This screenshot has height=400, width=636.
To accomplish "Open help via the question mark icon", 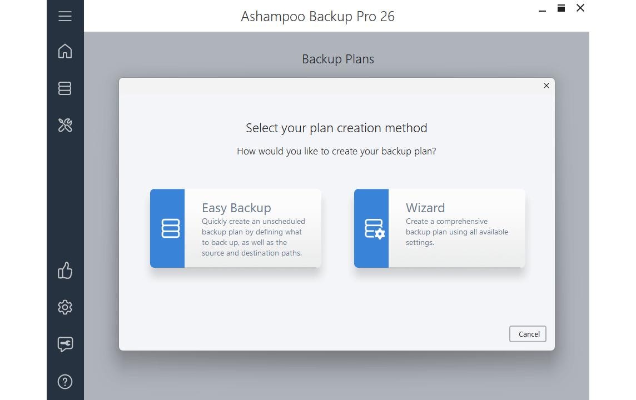I will click(x=65, y=382).
